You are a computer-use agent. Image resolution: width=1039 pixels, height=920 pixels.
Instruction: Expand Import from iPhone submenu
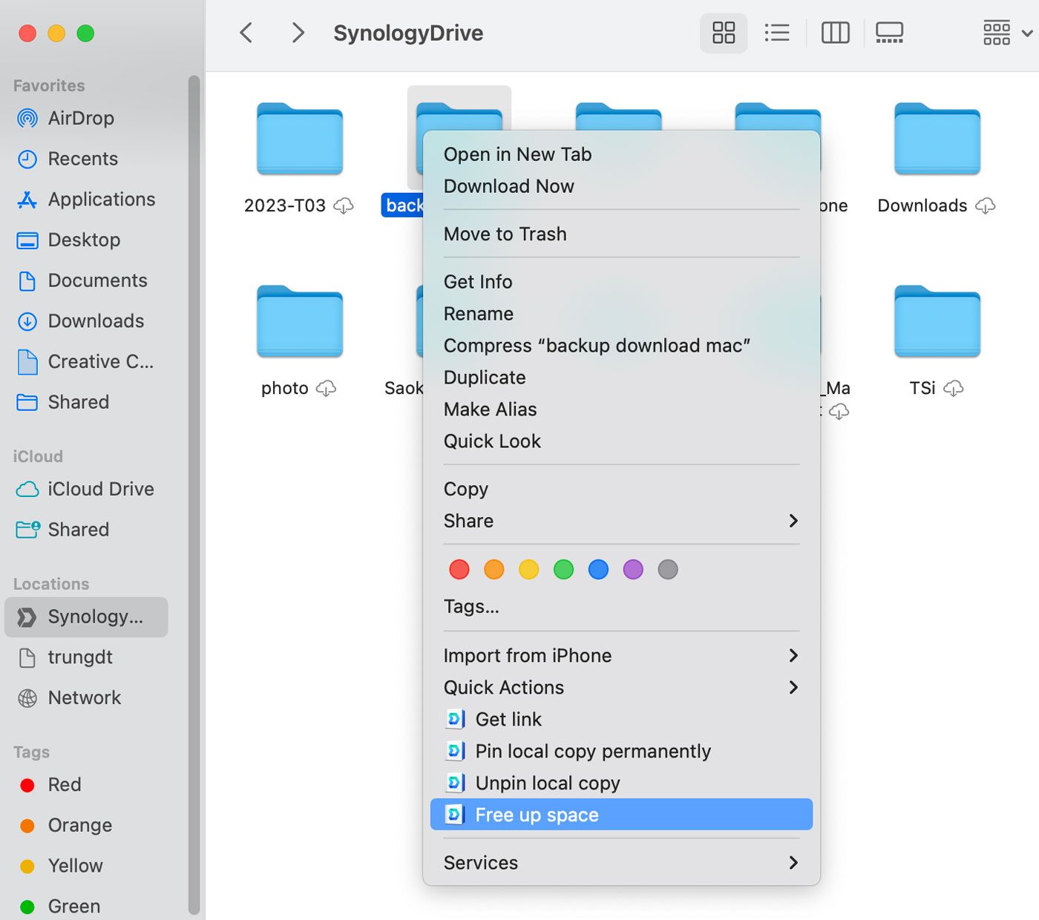pos(621,656)
